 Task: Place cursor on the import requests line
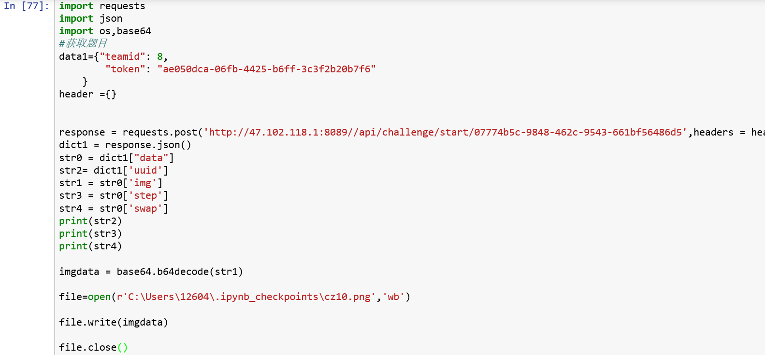(x=101, y=6)
